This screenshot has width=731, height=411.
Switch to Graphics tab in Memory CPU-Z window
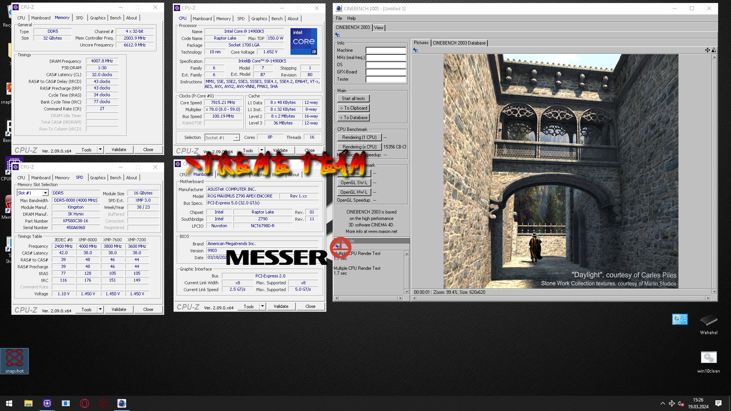click(98, 18)
